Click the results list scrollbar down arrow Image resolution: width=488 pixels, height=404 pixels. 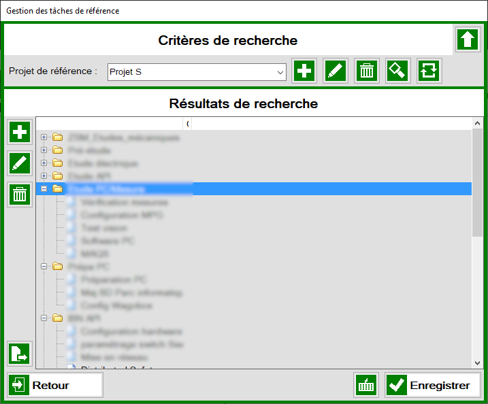coord(477,363)
